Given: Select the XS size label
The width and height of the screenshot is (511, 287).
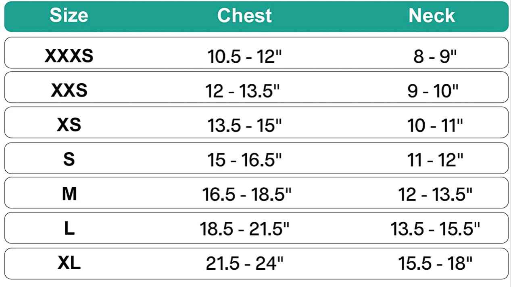Looking at the screenshot, I should [69, 125].
